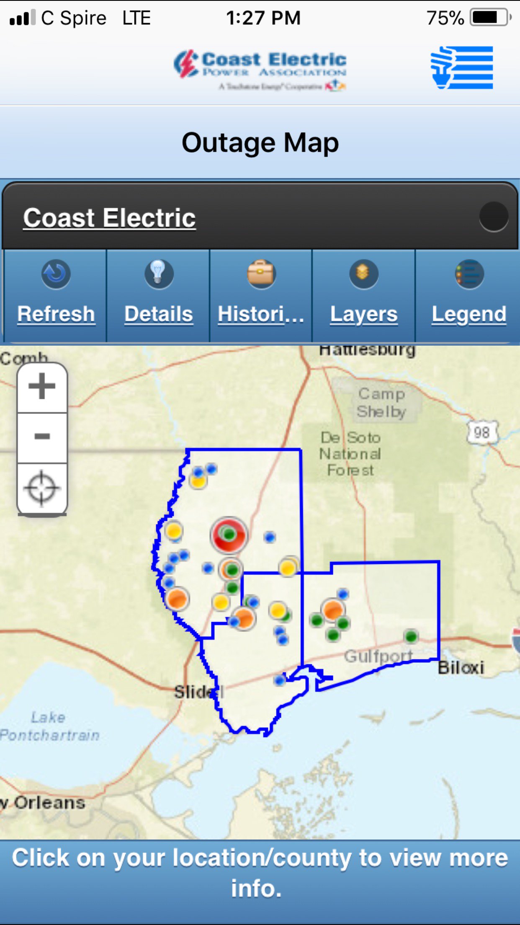
Task: Zoom in the map with plus button
Action: [42, 387]
